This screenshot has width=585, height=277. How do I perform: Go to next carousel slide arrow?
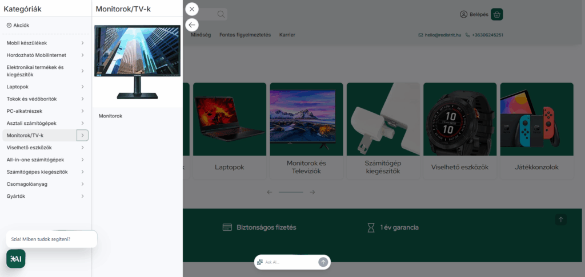click(312, 192)
